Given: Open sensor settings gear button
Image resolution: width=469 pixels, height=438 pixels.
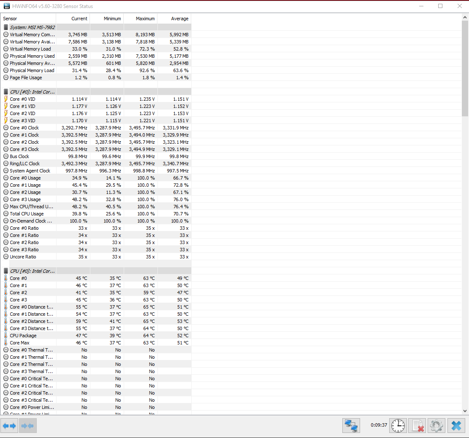Looking at the screenshot, I should tap(436, 425).
